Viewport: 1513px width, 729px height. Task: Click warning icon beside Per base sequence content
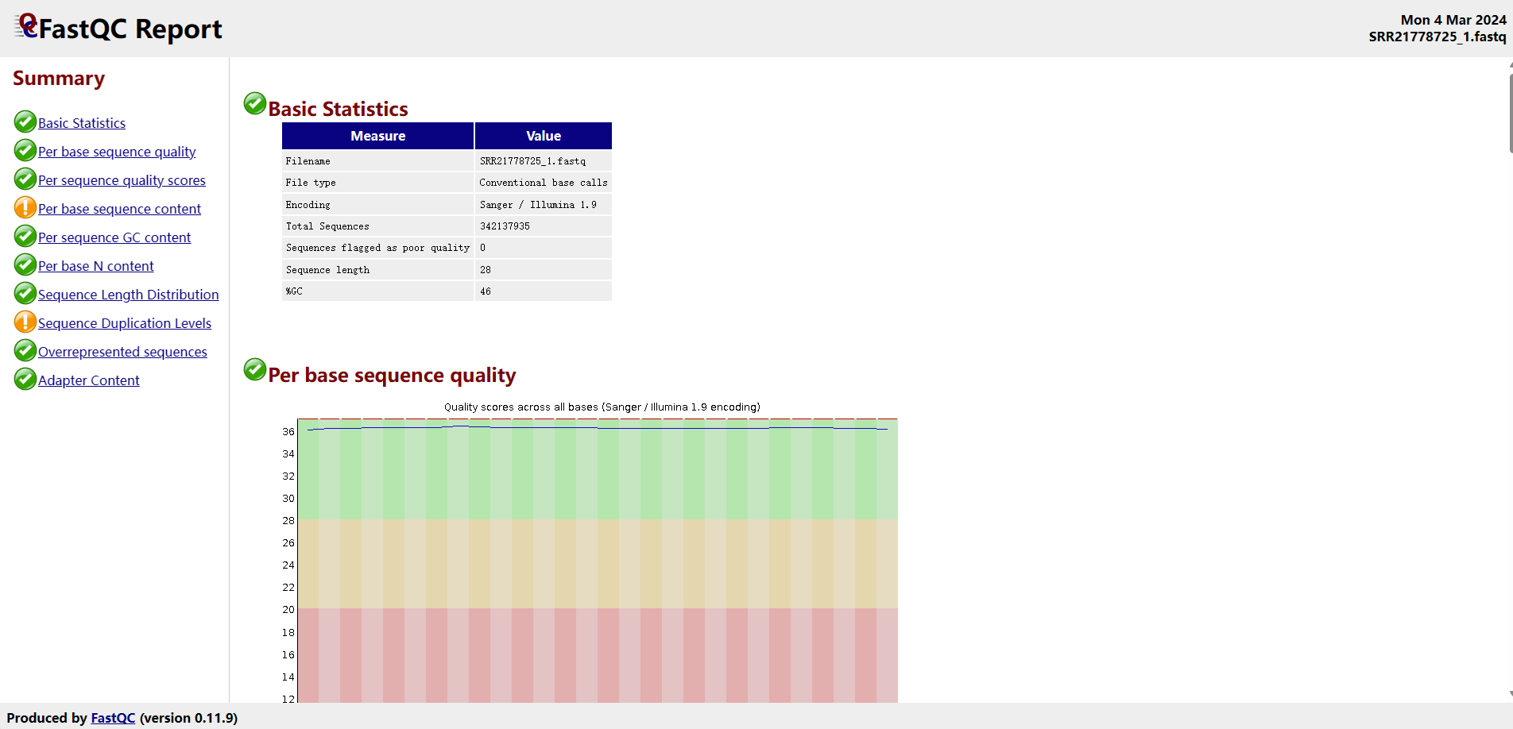(x=25, y=207)
